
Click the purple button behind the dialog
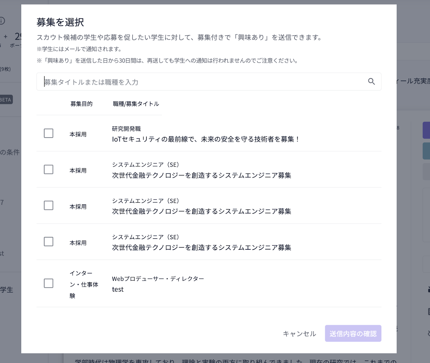(426, 130)
